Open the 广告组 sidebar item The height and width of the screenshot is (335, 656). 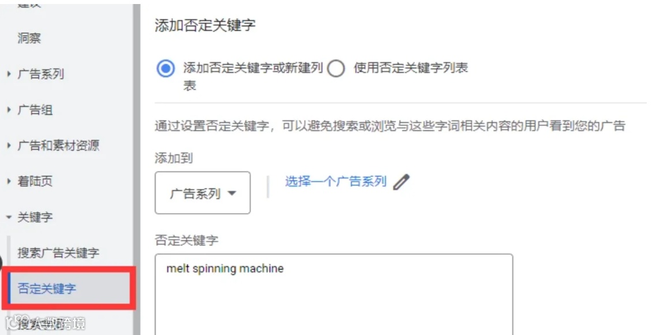click(35, 110)
